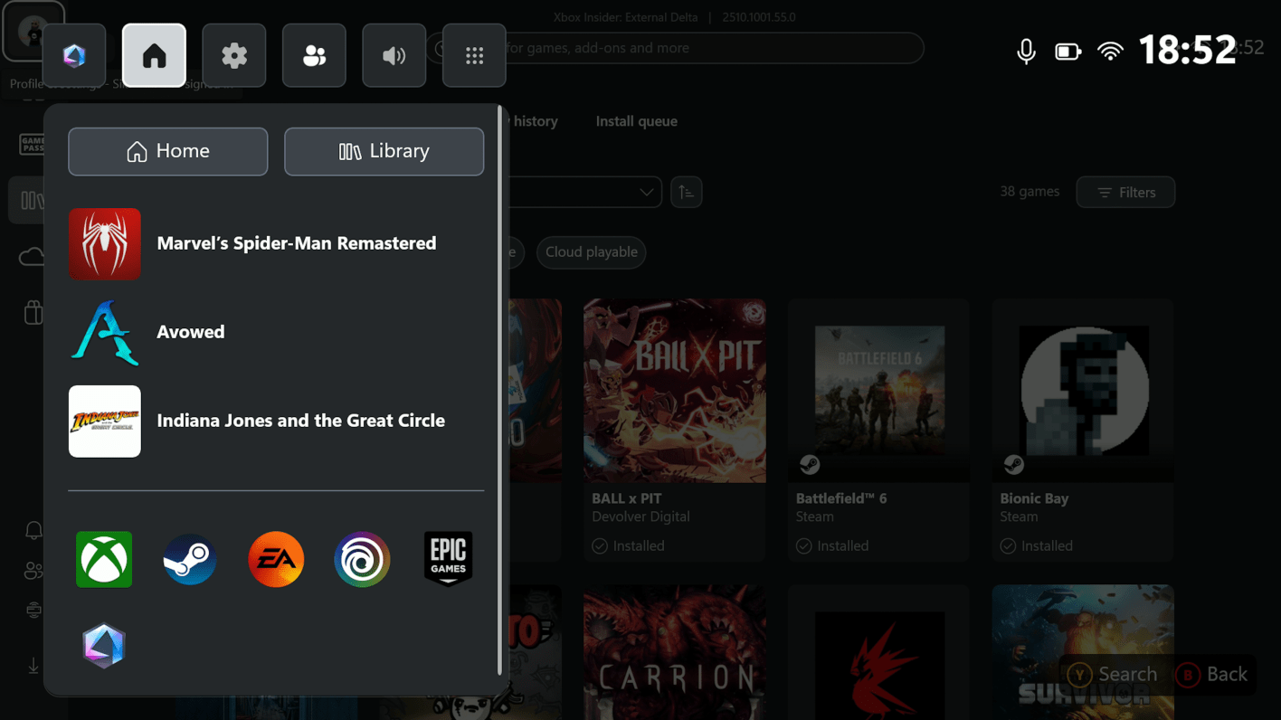Open Ubisoft Connect launcher icon

(362, 560)
